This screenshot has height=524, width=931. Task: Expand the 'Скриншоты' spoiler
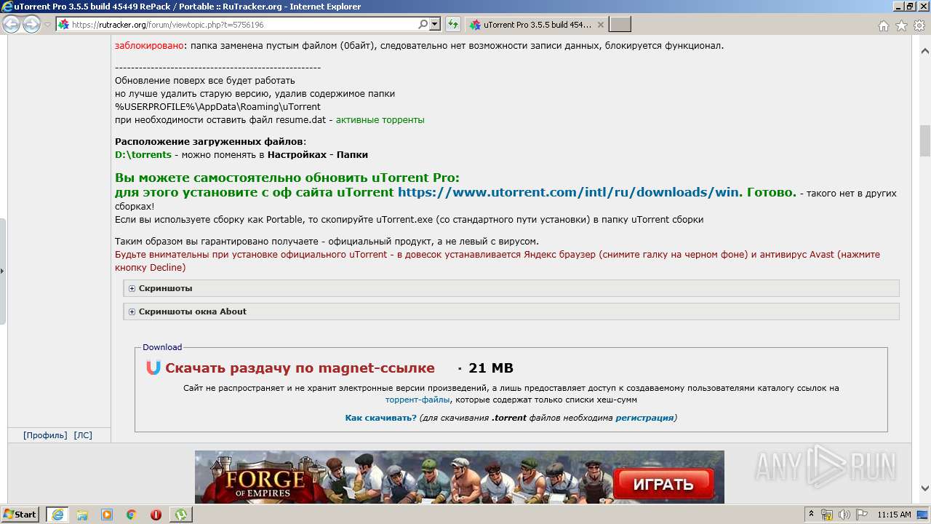tap(511, 288)
